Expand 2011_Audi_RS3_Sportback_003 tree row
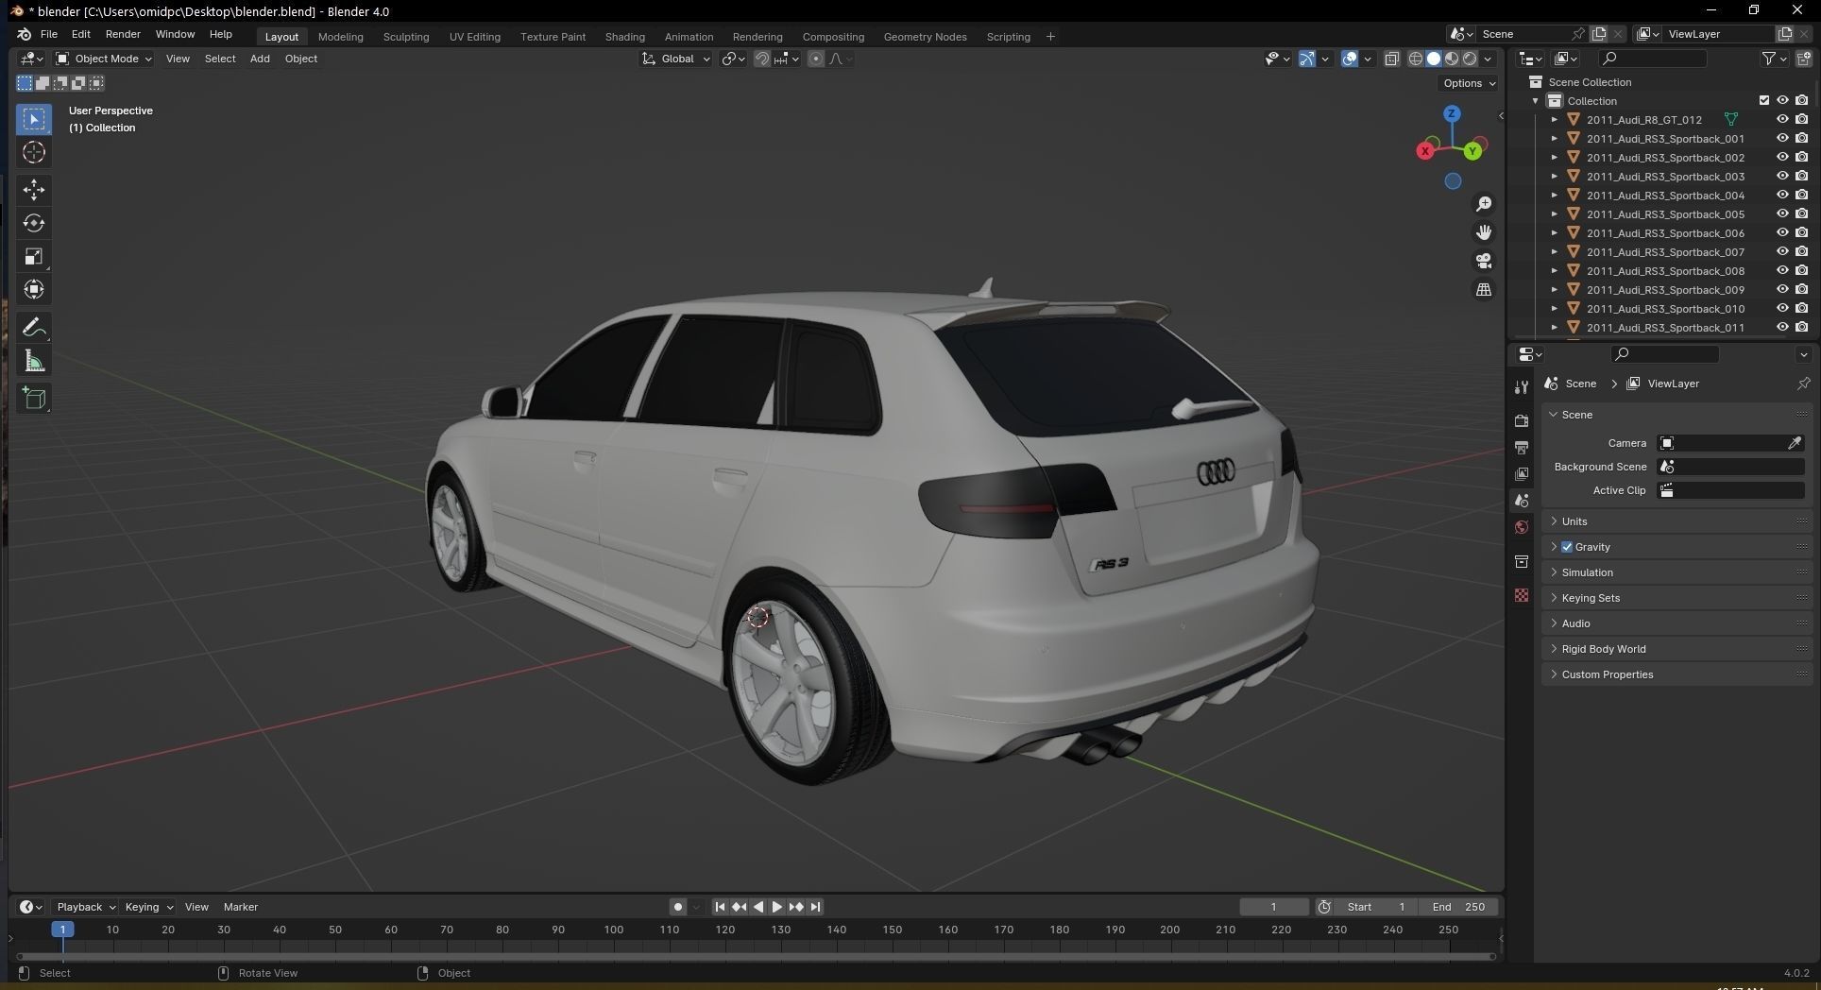The width and height of the screenshot is (1821, 990). [x=1555, y=176]
